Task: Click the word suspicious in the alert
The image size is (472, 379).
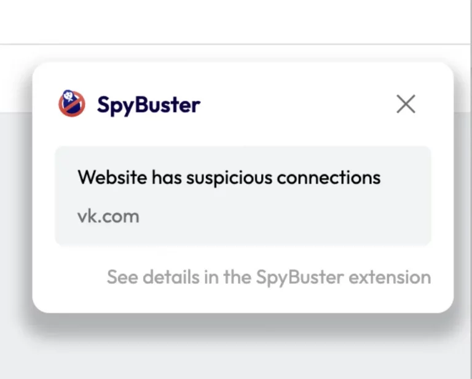Action: coord(229,178)
